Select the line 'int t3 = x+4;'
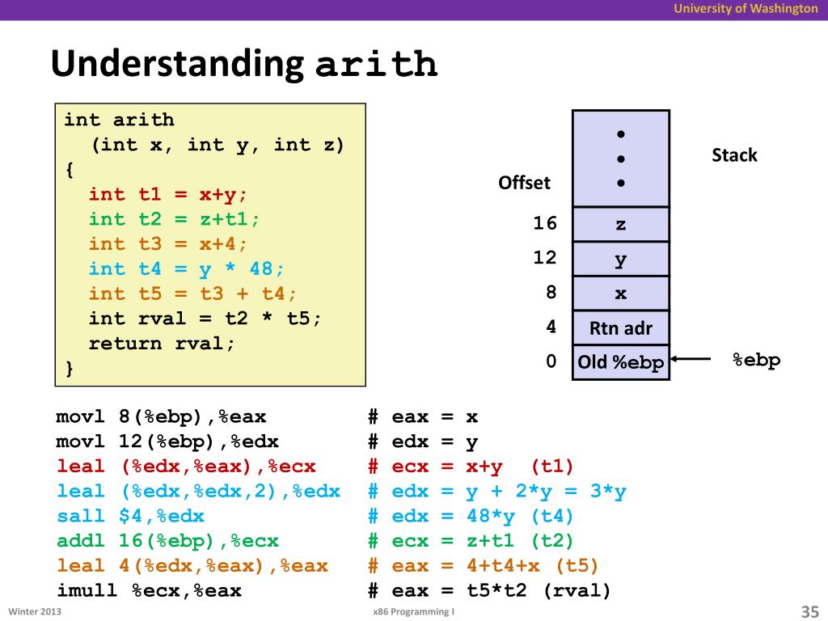Image resolution: width=828 pixels, height=621 pixels. click(x=167, y=244)
